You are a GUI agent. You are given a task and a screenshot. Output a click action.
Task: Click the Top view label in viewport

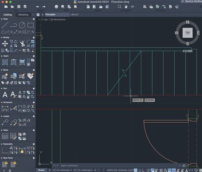coord(46,20)
